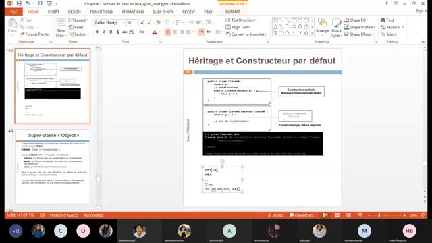
Task: Fit slide to current window
Action: tap(423, 215)
